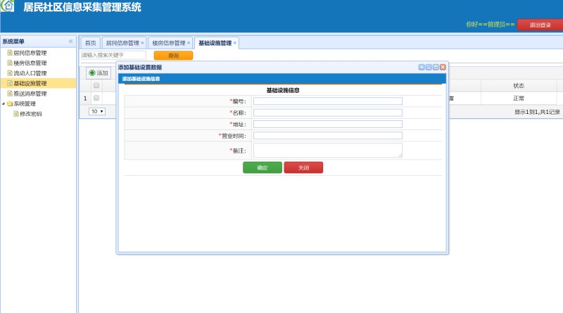Switch to the 首页 tab
The image size is (563, 313).
90,43
